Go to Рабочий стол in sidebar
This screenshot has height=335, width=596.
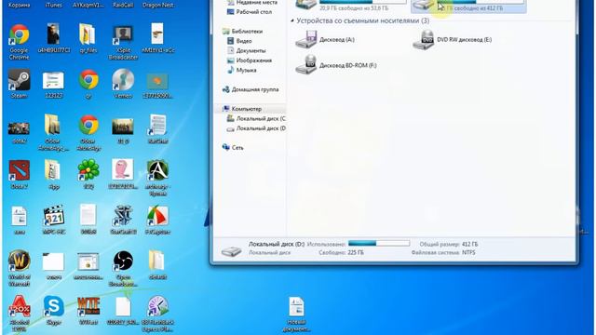[x=250, y=12]
